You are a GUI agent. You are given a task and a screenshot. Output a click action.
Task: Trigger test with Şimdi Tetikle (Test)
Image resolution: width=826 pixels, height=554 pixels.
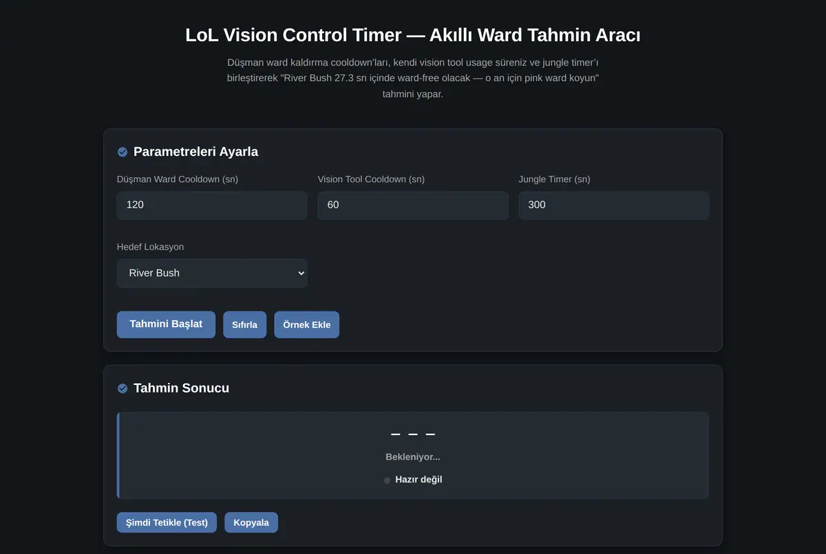(167, 522)
